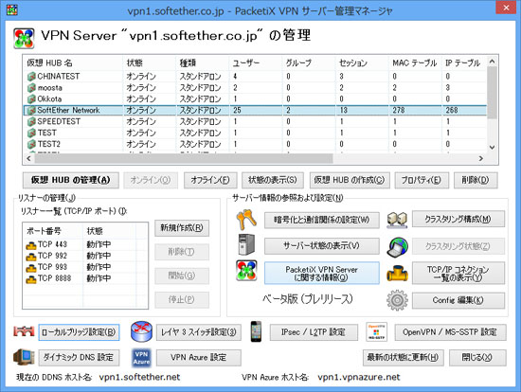Click hub list scroll down arrow
Screen dimensions: 521x392
pos(492,147)
